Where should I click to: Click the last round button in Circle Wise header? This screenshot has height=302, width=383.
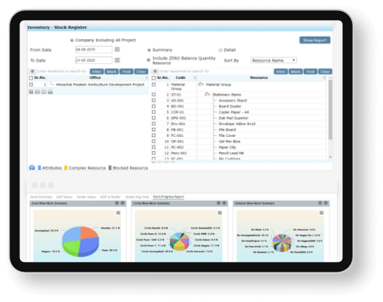point(224,203)
